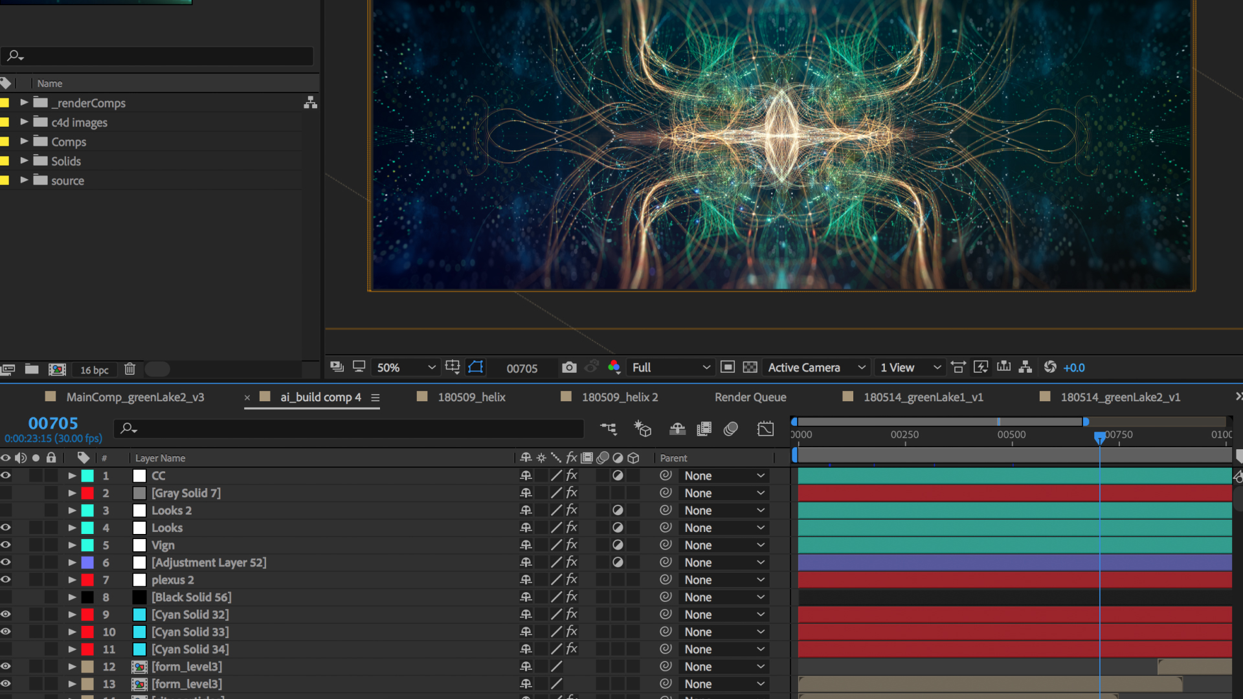
Task: Click the timeline layer search field
Action: [350, 428]
